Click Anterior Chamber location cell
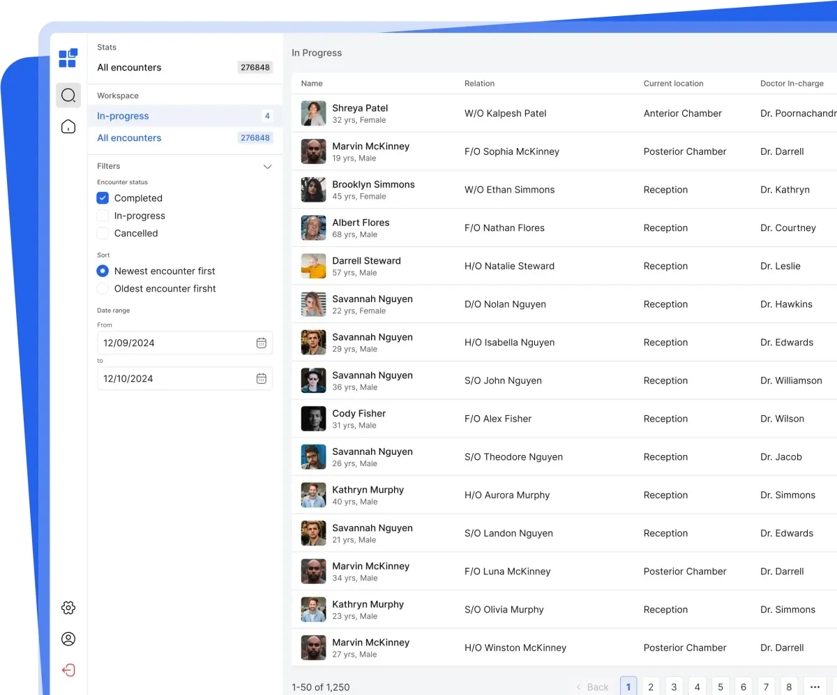The width and height of the screenshot is (837, 695). pyautogui.click(x=683, y=113)
